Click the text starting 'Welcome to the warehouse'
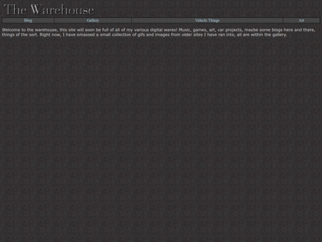322x242 pixels. [x=159, y=32]
